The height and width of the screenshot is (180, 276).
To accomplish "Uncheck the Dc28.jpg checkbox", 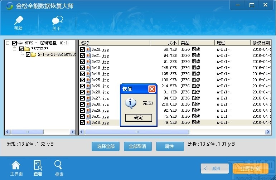I will tap(82, 92).
